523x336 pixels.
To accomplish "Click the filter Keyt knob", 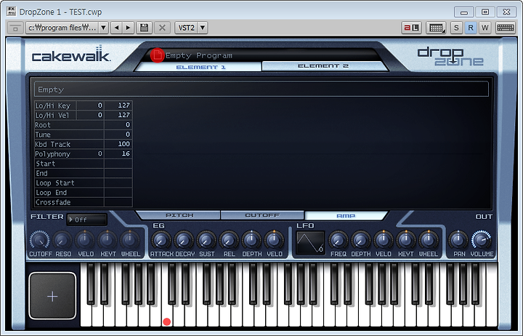I will click(x=108, y=240).
